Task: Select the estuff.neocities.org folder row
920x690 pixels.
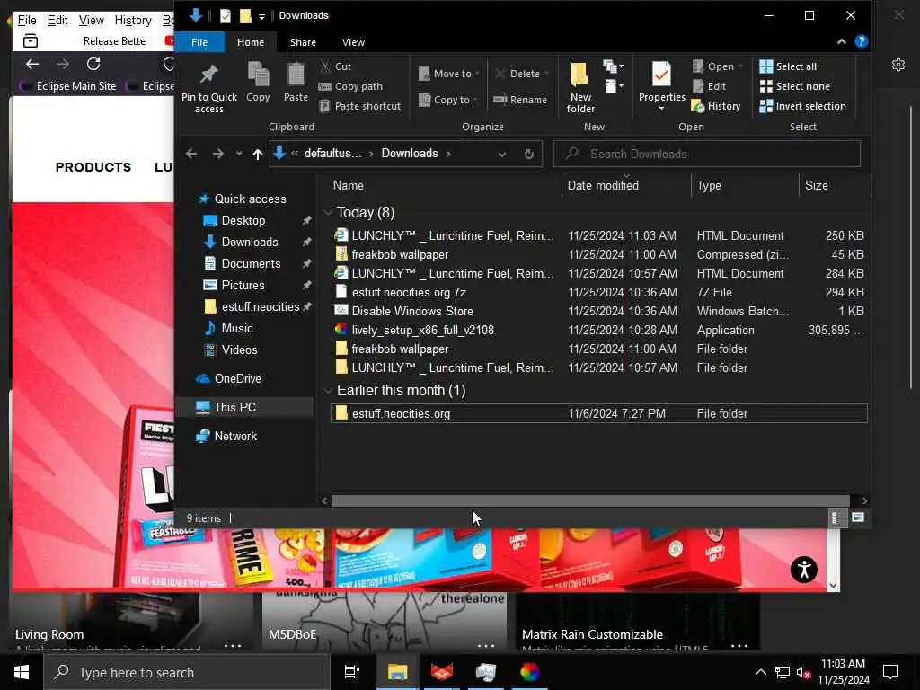Action: pos(599,413)
